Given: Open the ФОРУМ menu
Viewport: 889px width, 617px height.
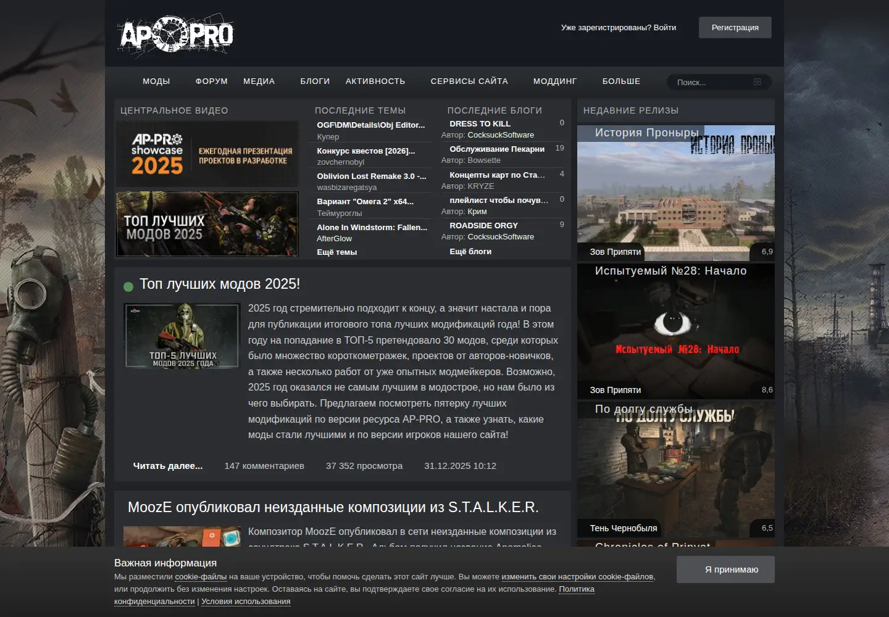Looking at the screenshot, I should 211,81.
